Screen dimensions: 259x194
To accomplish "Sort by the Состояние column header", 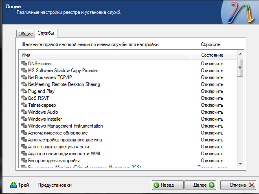I will pyautogui.click(x=212, y=55).
